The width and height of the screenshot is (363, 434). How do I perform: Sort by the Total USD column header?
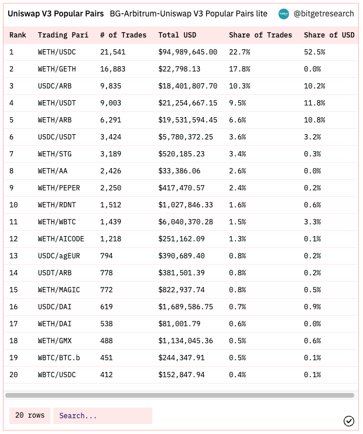tap(177, 35)
